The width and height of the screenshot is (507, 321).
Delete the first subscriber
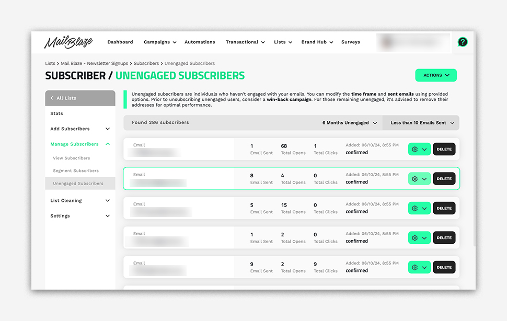pos(444,150)
